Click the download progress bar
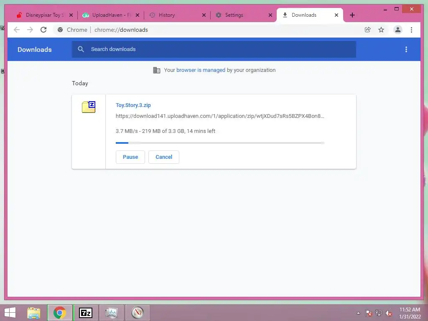This screenshot has height=321, width=428. pos(220,143)
